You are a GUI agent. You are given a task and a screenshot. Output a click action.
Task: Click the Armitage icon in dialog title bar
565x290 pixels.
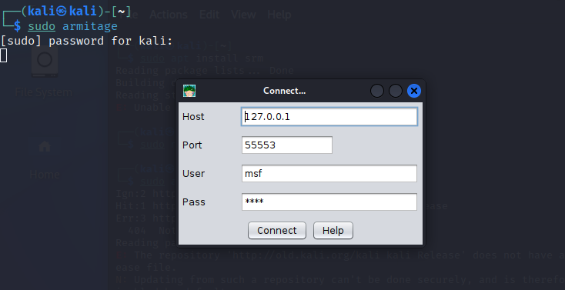(189, 91)
